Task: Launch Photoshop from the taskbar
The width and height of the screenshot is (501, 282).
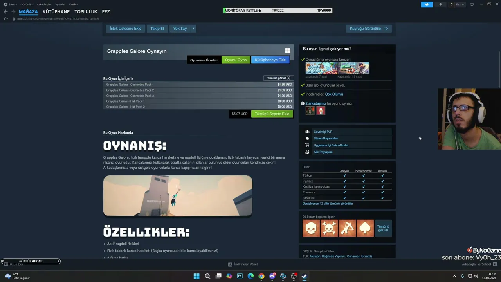Action: 240,276
